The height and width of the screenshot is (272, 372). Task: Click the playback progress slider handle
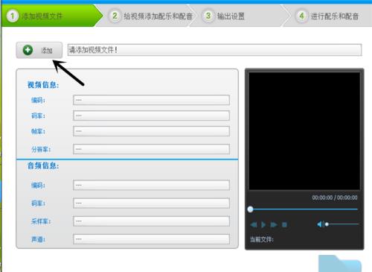(250, 209)
